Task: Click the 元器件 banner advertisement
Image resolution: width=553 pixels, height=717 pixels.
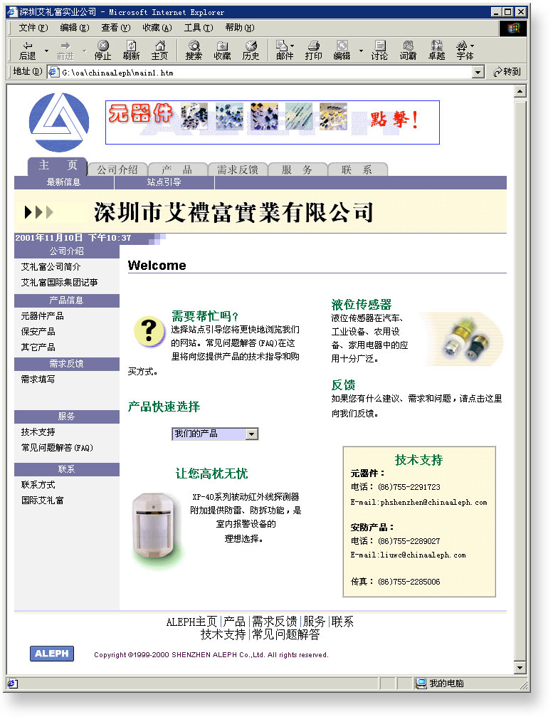Action: coord(273,122)
